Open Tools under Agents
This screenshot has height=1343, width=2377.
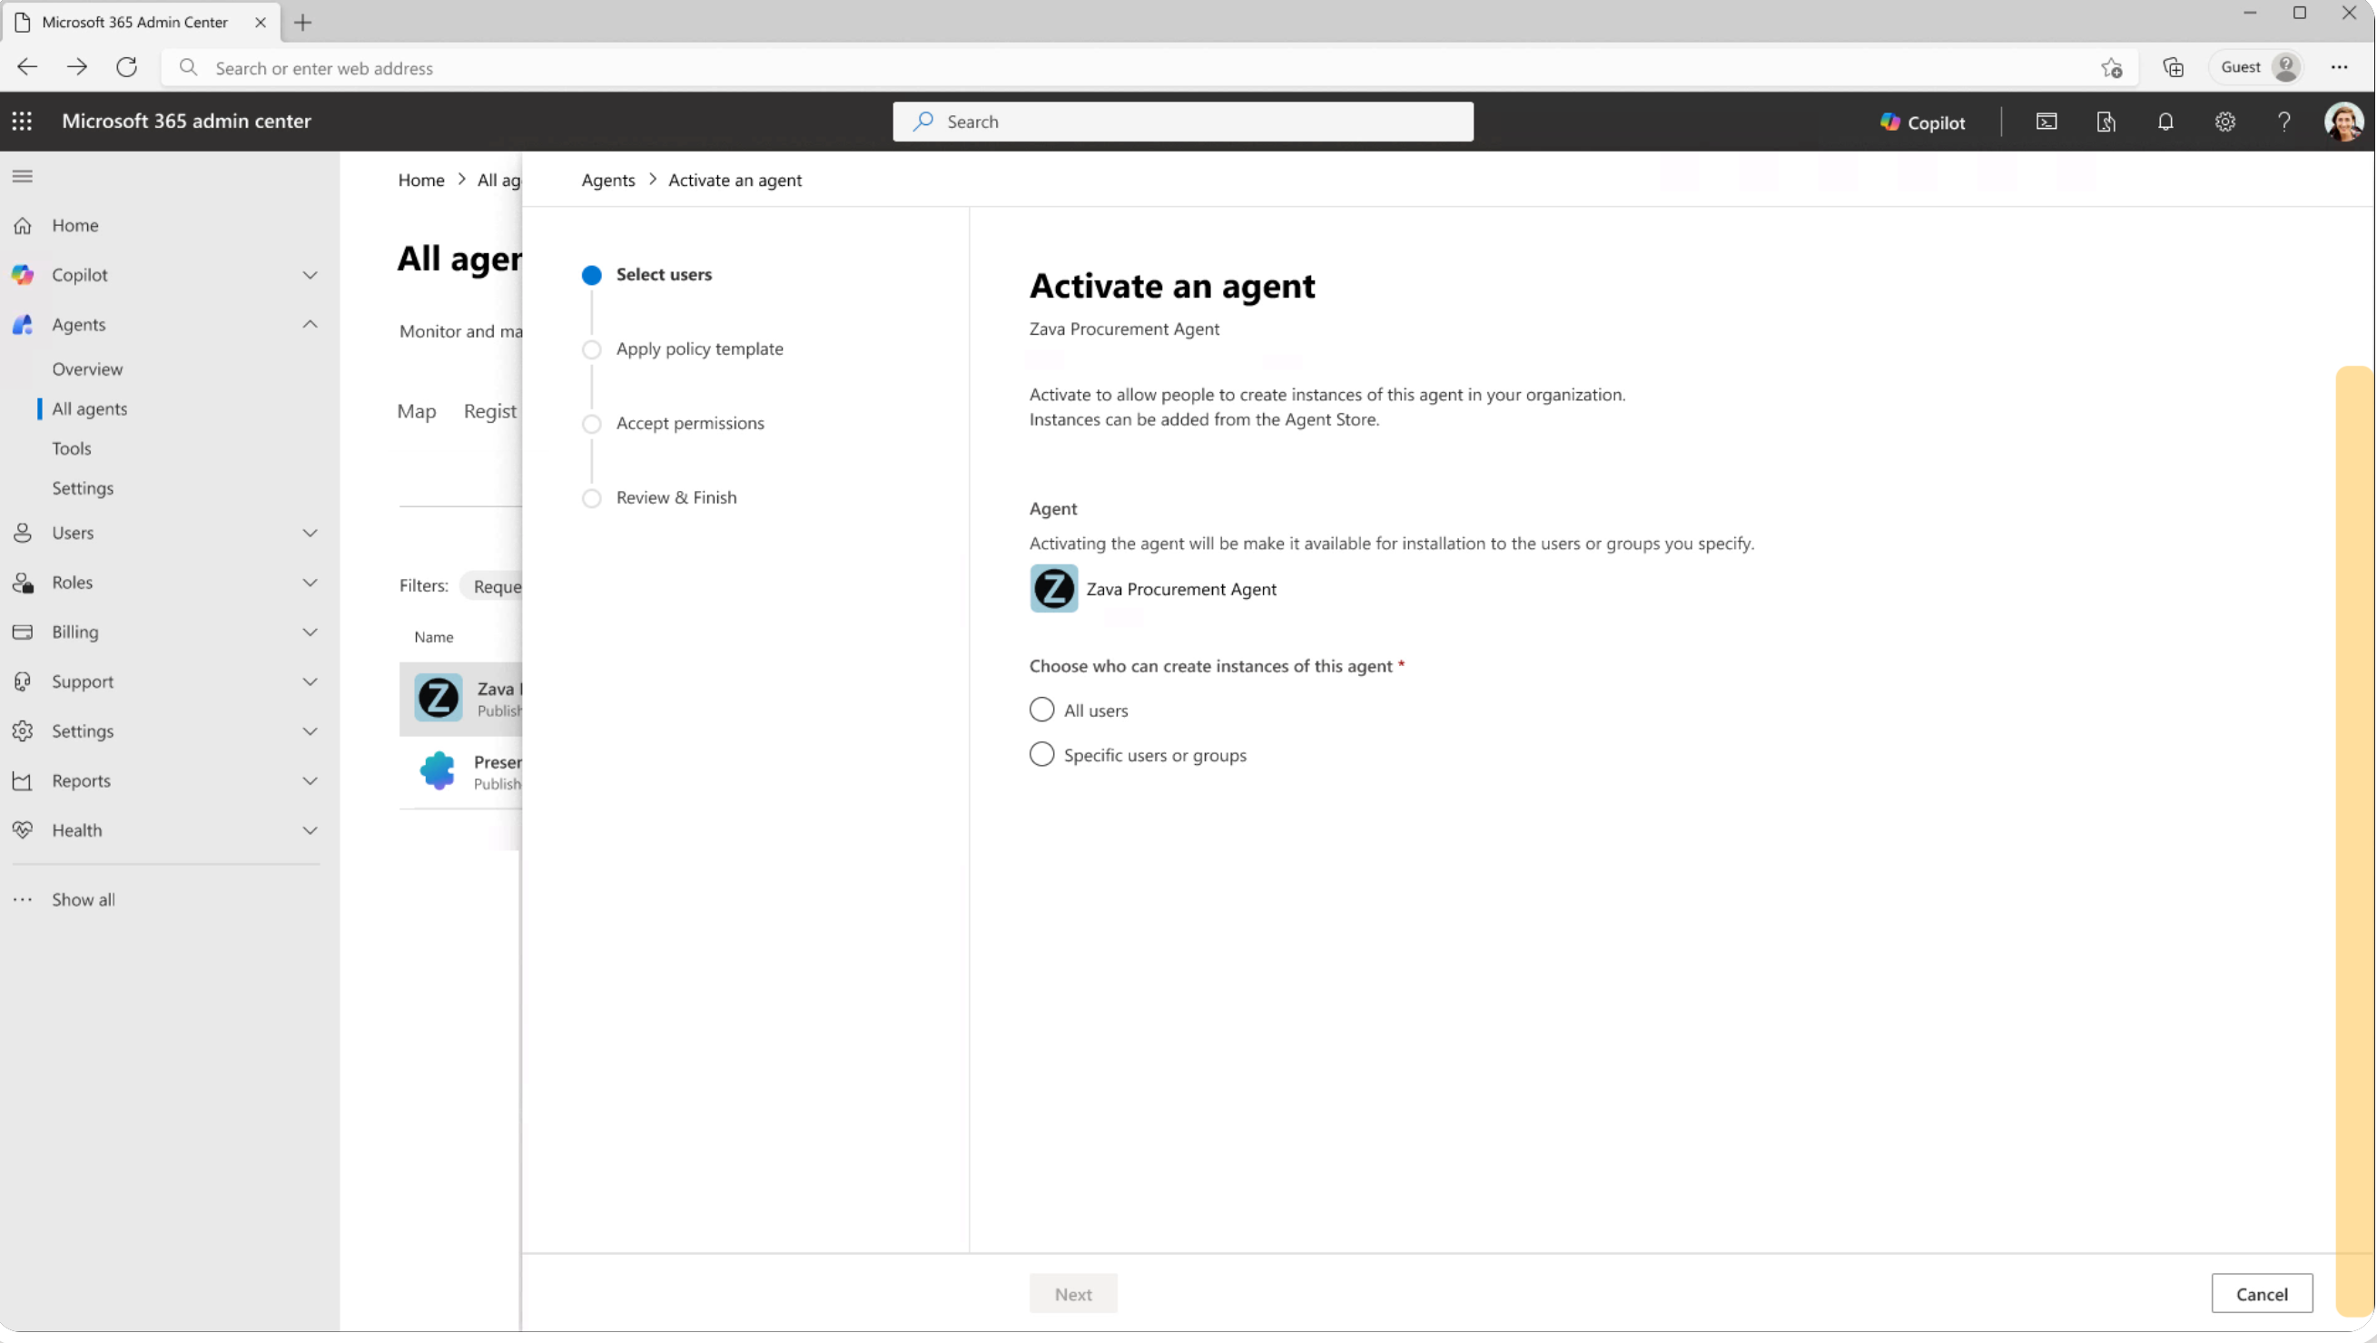[72, 448]
